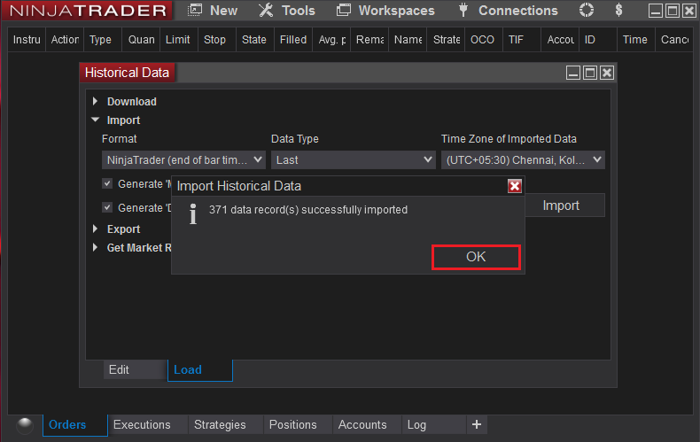The width and height of the screenshot is (700, 442).
Task: Click the Tools wrench icon
Action: pyautogui.click(x=266, y=11)
